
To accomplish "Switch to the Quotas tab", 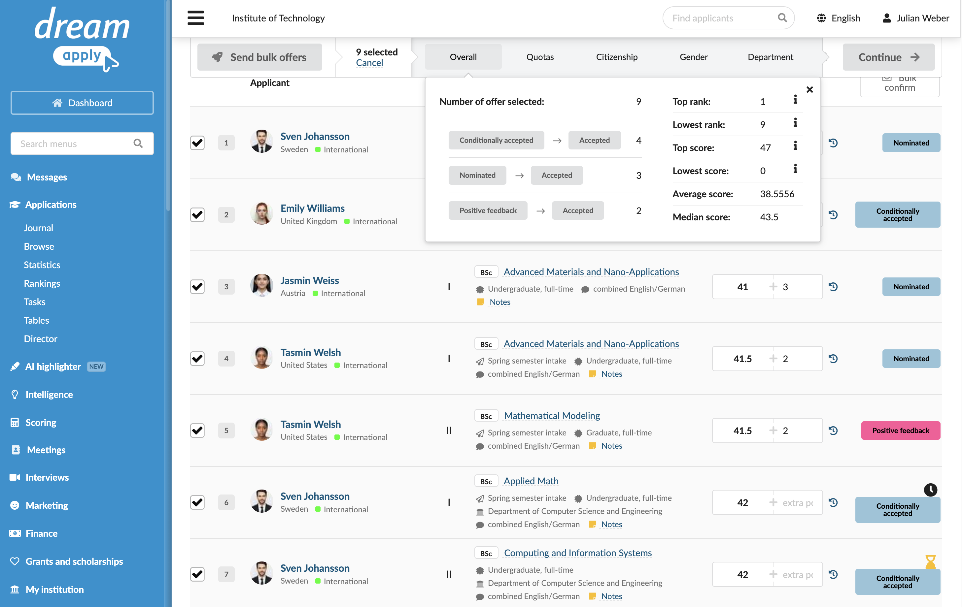I will [540, 57].
